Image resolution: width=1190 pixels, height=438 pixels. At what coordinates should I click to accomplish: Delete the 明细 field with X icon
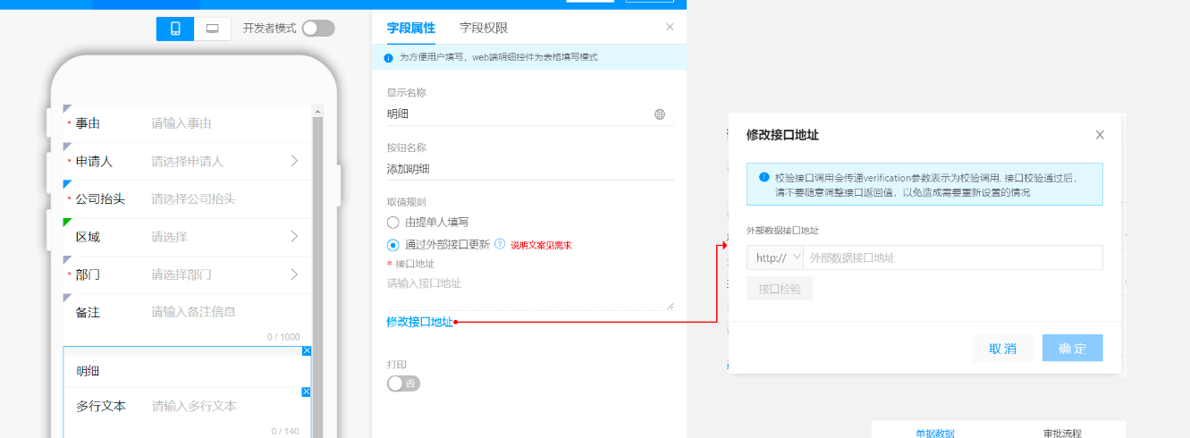307,351
